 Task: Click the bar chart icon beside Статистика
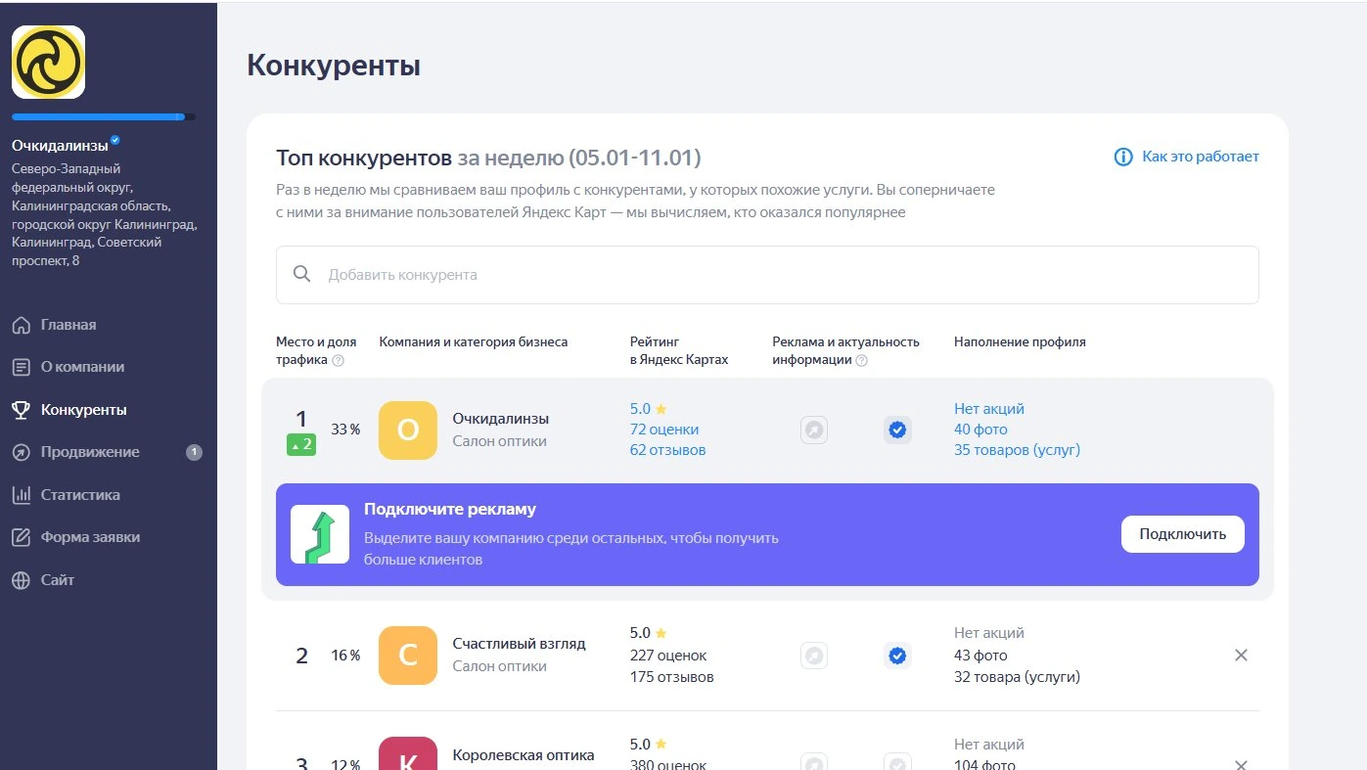[x=21, y=495]
